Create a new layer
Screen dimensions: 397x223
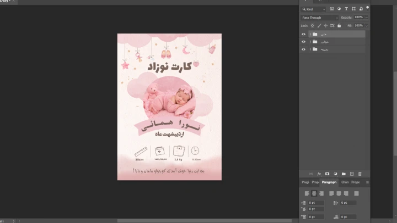[x=352, y=174]
